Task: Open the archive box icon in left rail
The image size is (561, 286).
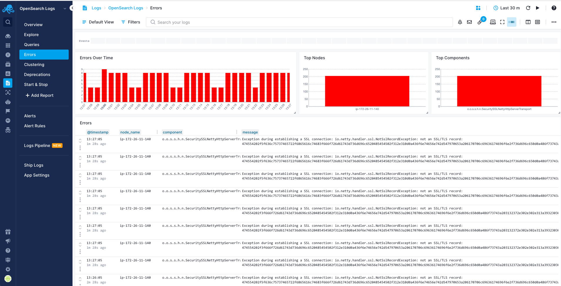Action: (8, 64)
